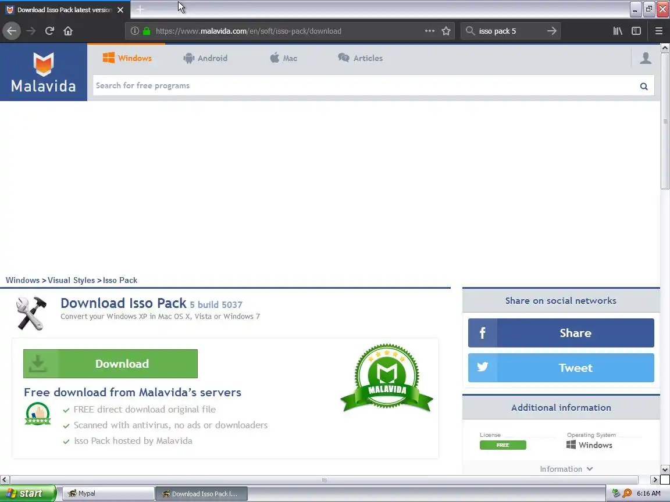Click the vertical scrollbar up arrow

pyautogui.click(x=665, y=48)
